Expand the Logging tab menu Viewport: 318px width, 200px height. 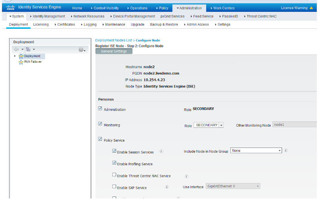[x=89, y=24]
